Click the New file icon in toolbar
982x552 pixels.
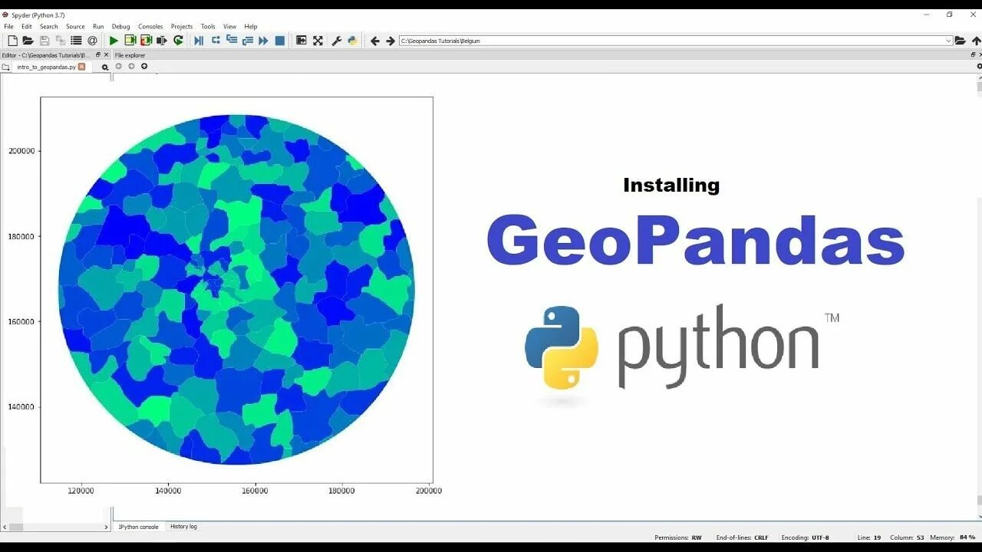point(12,41)
